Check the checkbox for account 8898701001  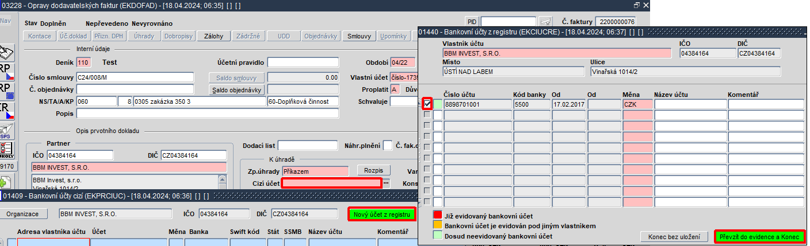click(x=427, y=104)
